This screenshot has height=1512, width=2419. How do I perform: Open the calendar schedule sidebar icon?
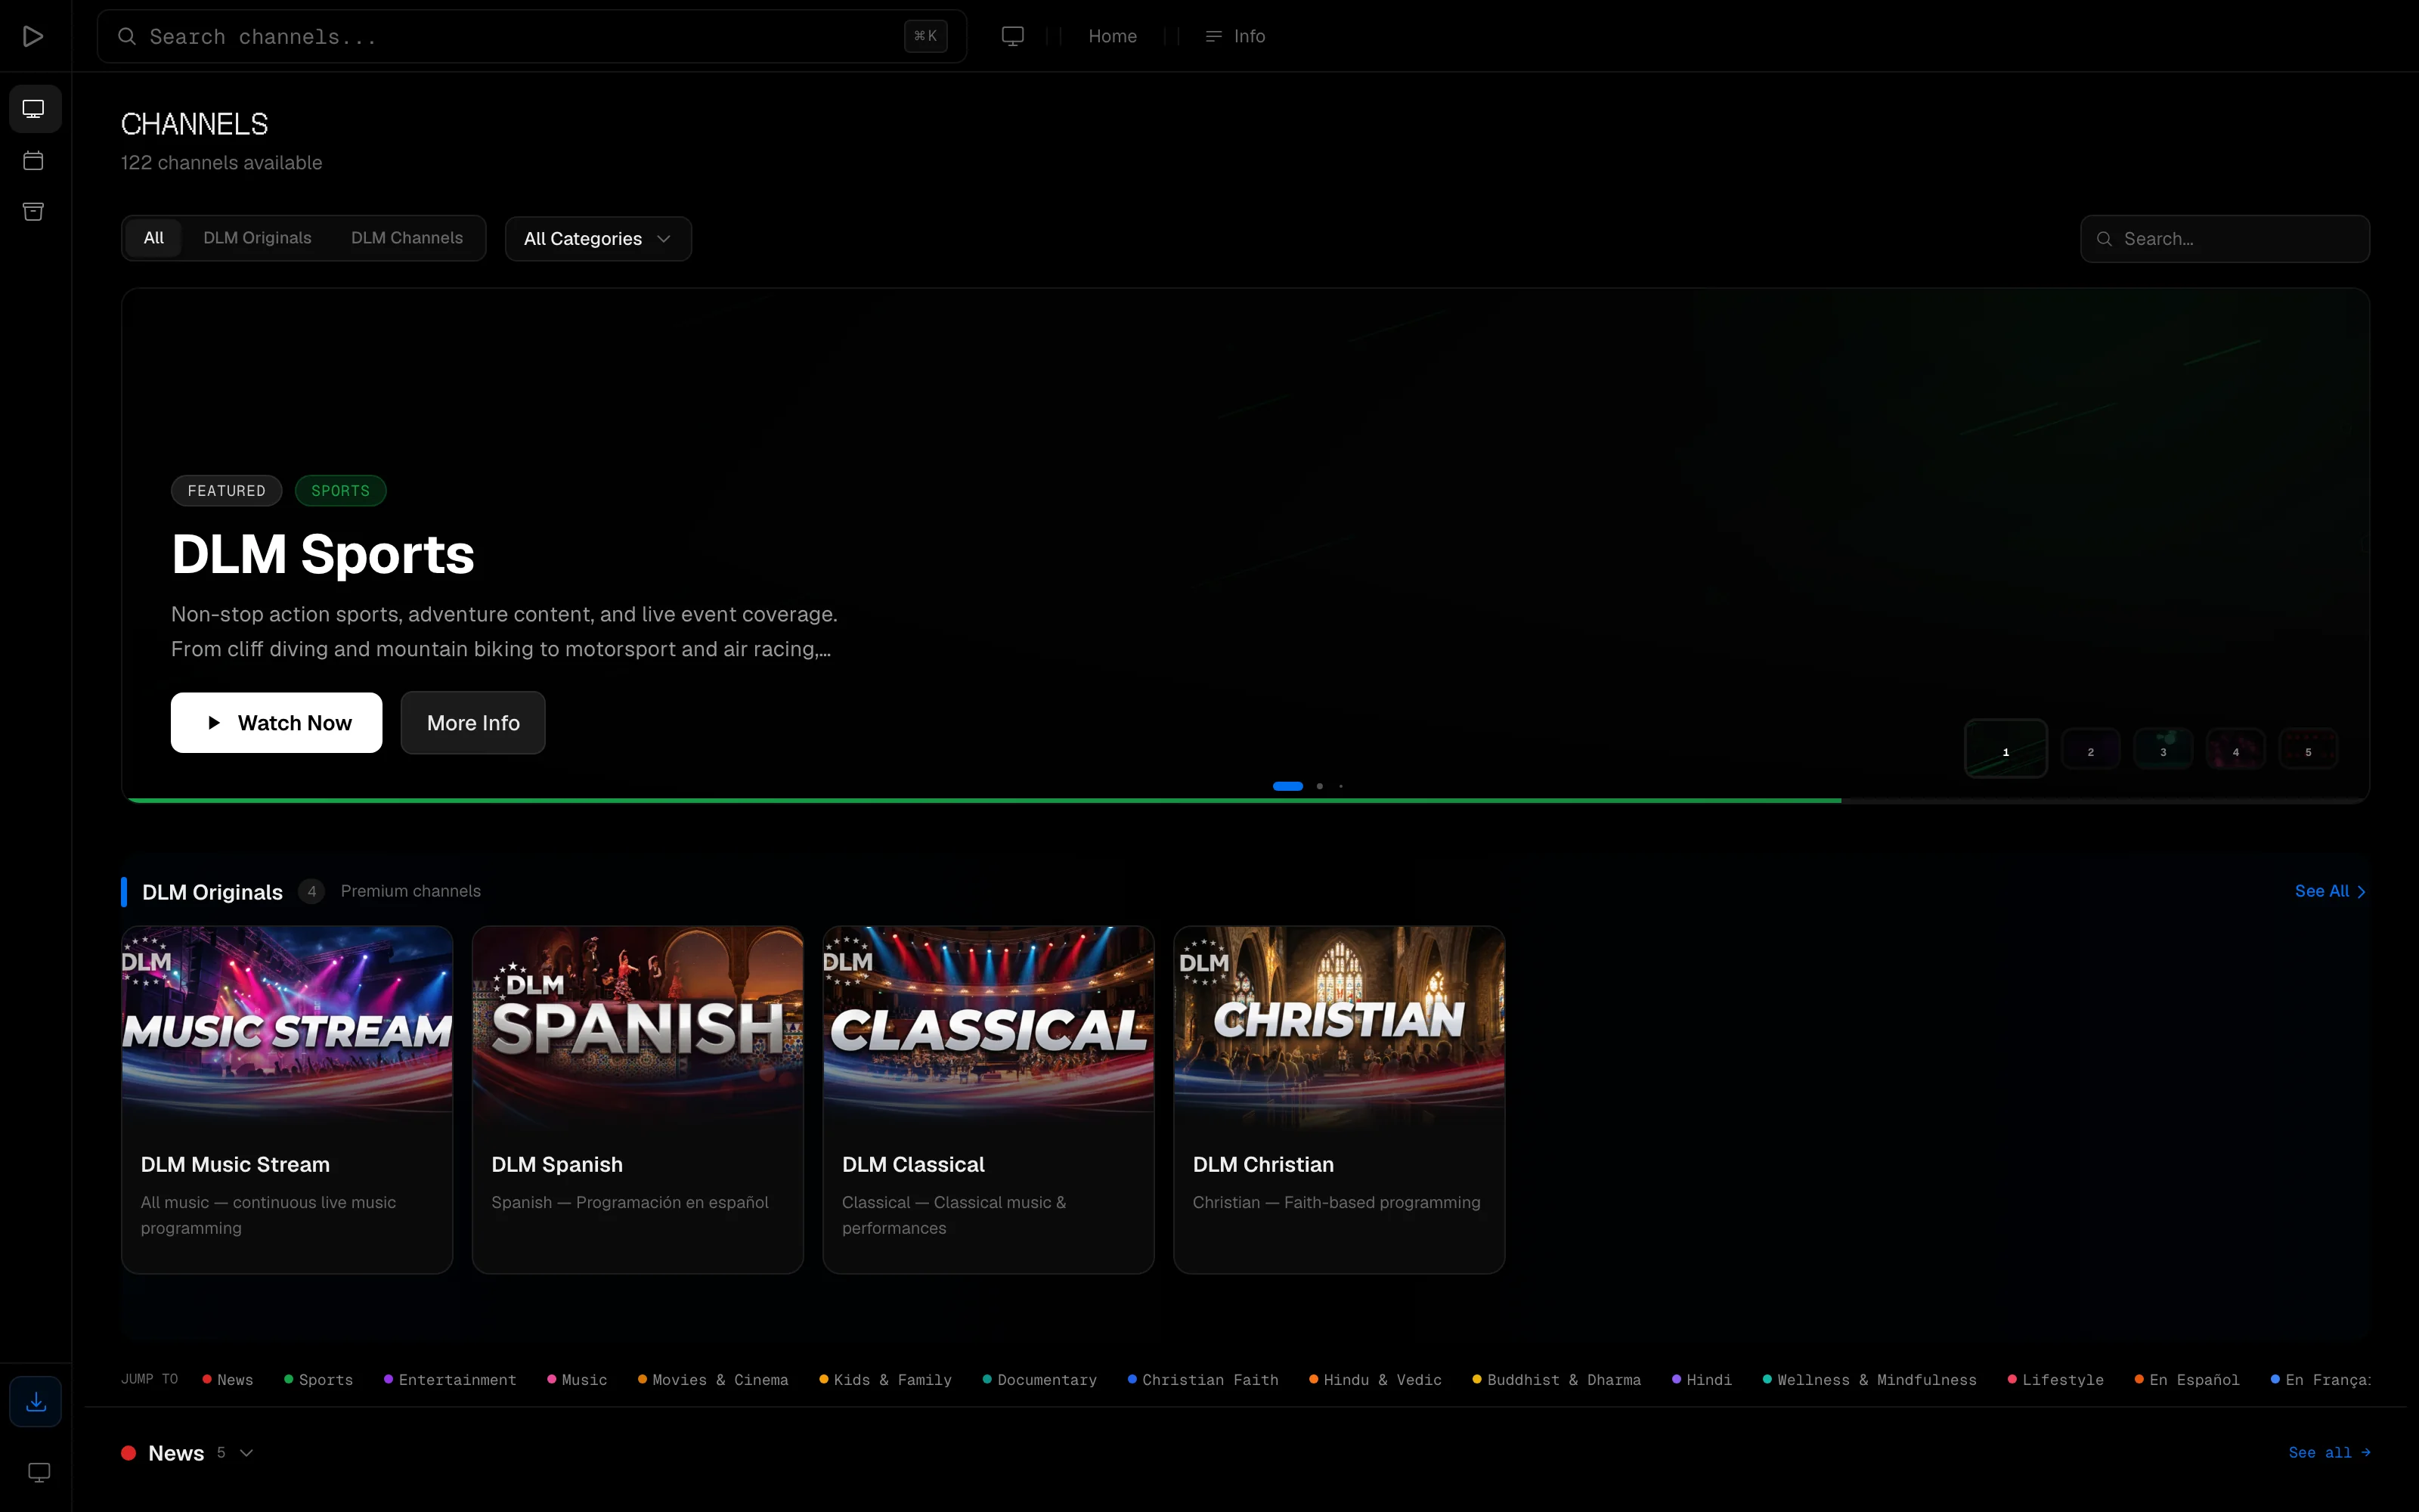coord(34,161)
